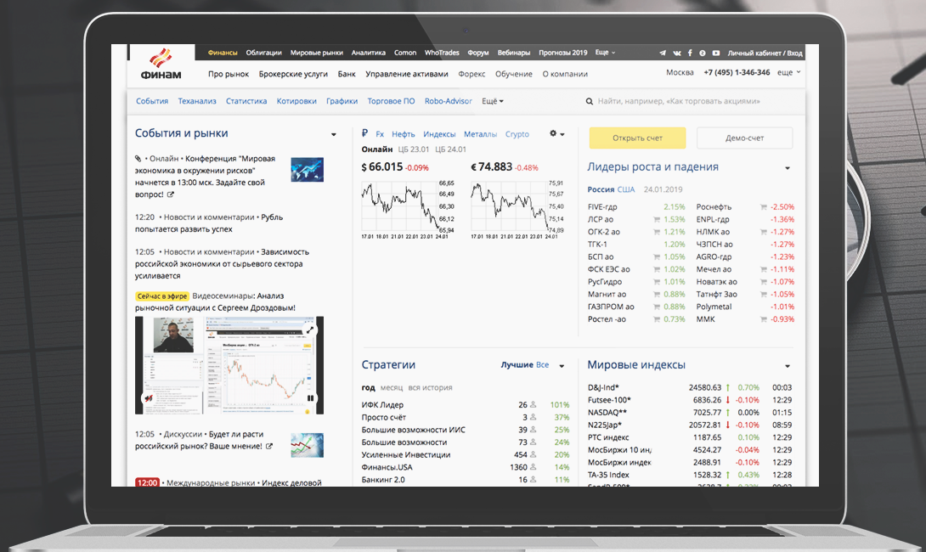
Task: Click the cart icon for Мечел ао
Action: (764, 269)
